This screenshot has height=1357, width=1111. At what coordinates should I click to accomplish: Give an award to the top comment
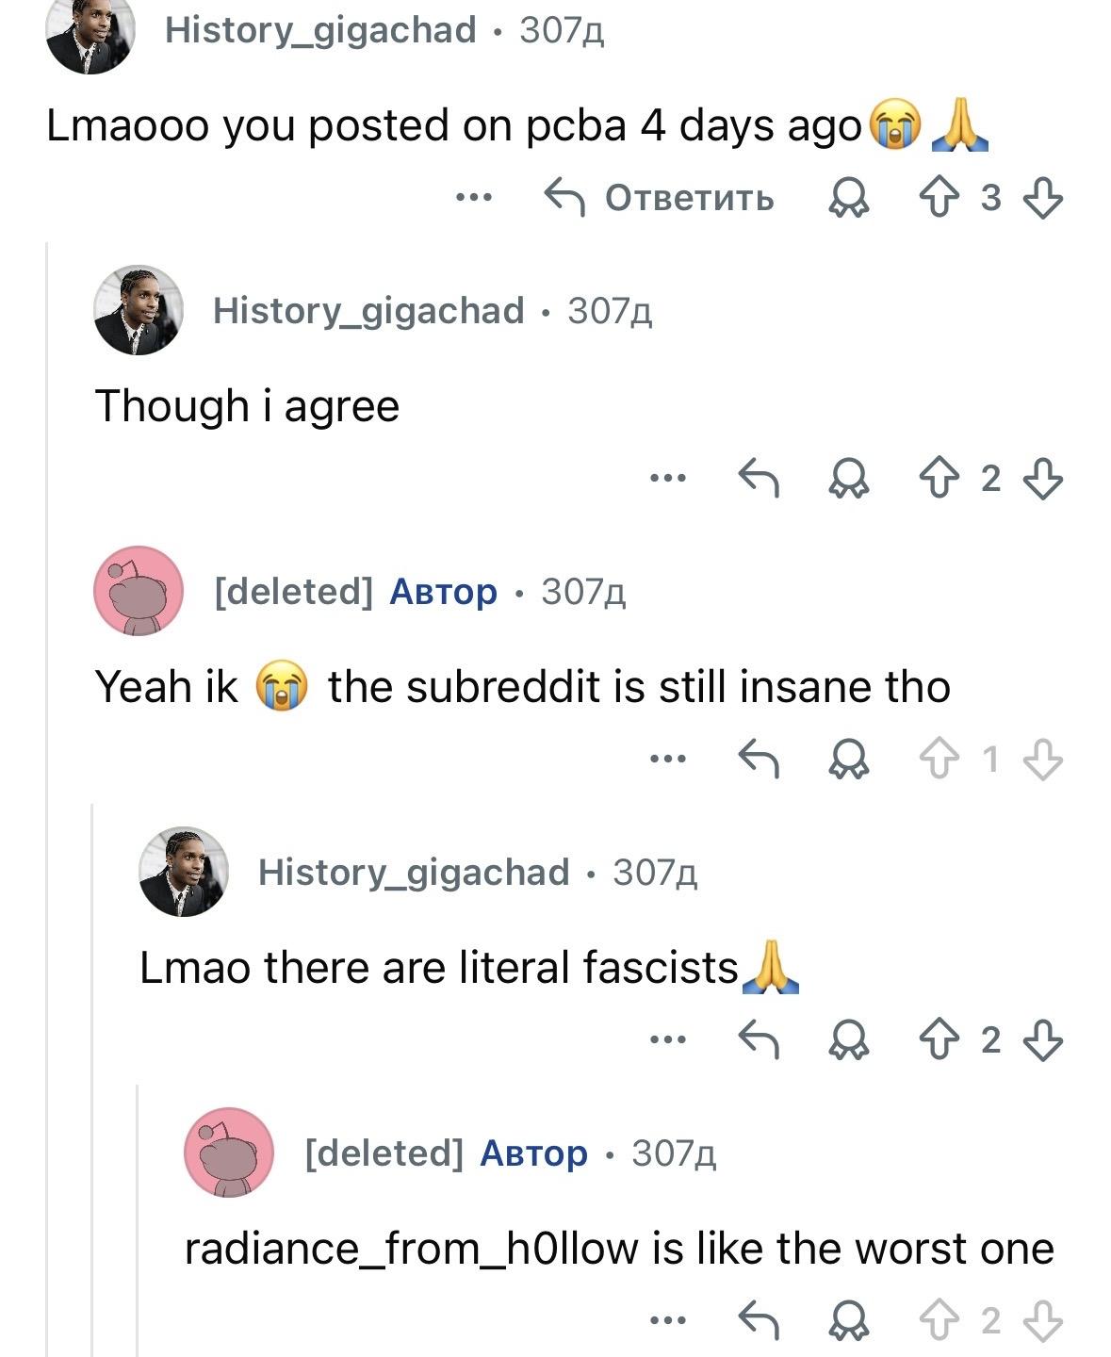[x=847, y=198]
